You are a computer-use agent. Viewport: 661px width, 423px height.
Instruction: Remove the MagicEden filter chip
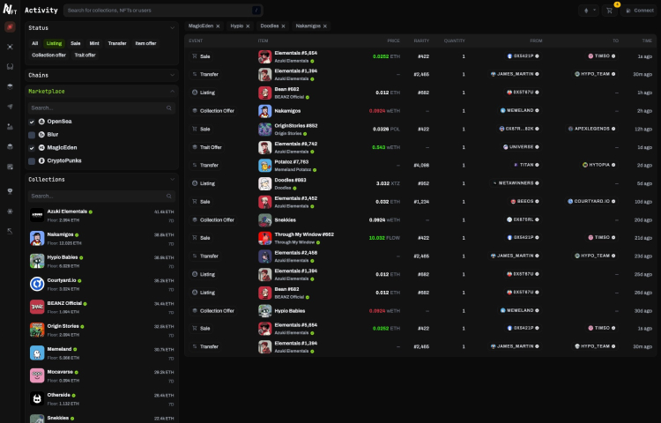click(218, 26)
